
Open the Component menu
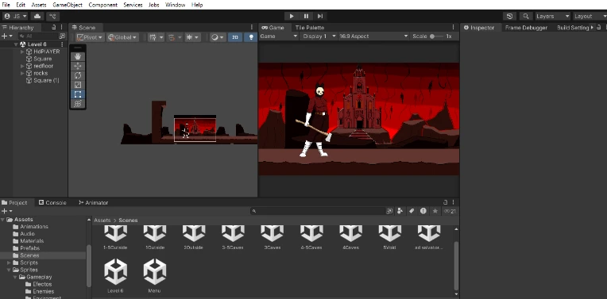point(103,5)
